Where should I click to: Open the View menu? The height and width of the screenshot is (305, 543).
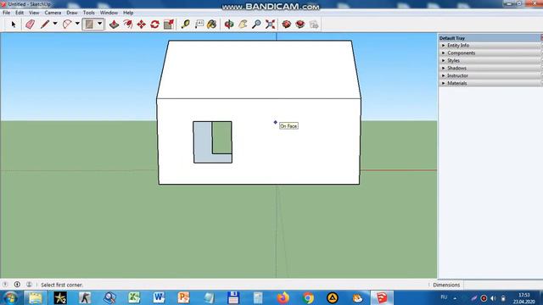point(34,13)
